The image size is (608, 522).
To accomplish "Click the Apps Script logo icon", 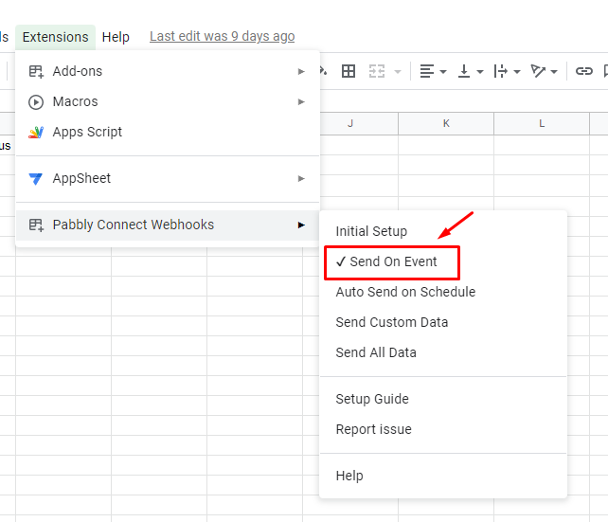I will click(x=36, y=133).
